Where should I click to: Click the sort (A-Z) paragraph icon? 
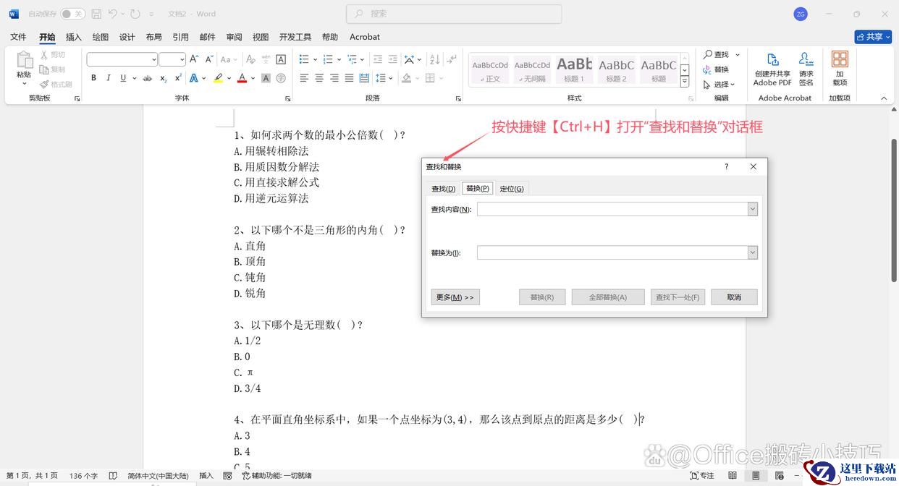(x=435, y=59)
